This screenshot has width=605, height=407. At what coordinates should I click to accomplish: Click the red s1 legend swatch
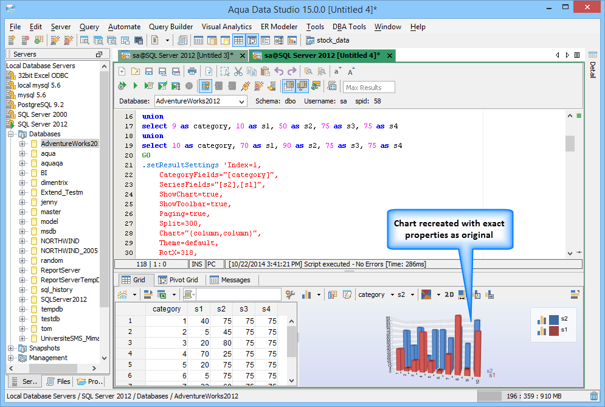click(554, 330)
